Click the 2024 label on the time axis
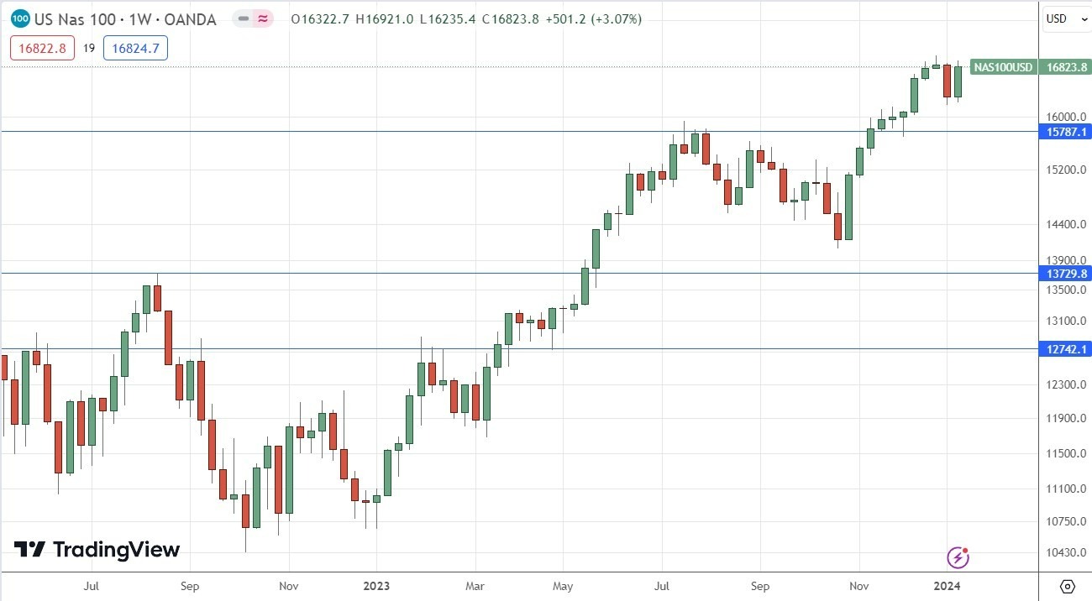Image resolution: width=1092 pixels, height=601 pixels. click(x=948, y=586)
